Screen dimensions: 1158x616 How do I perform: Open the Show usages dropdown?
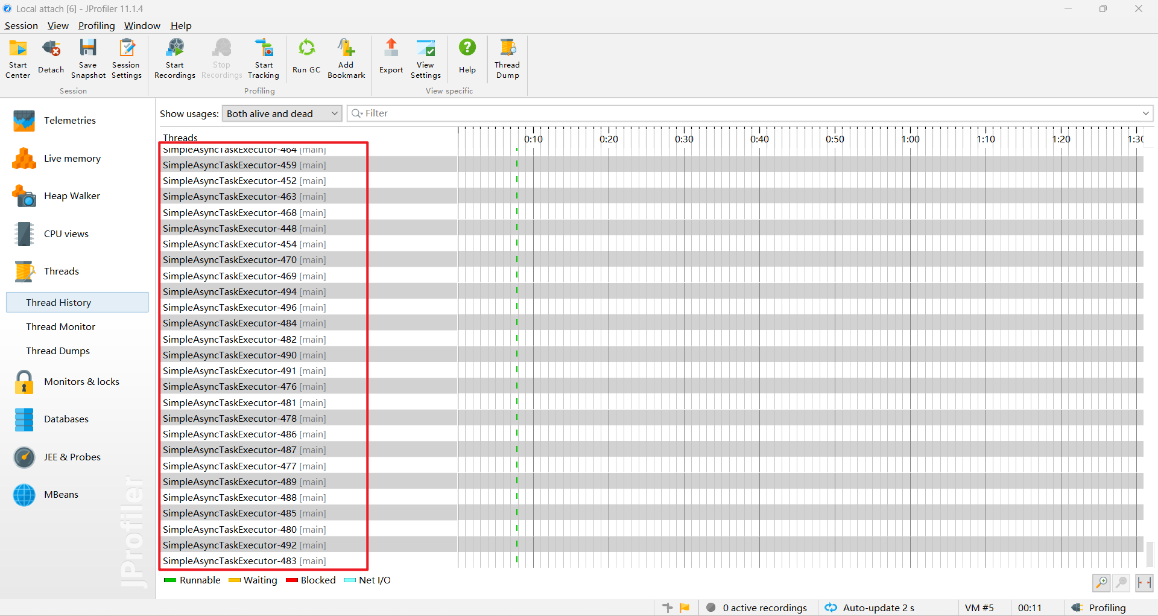[282, 113]
